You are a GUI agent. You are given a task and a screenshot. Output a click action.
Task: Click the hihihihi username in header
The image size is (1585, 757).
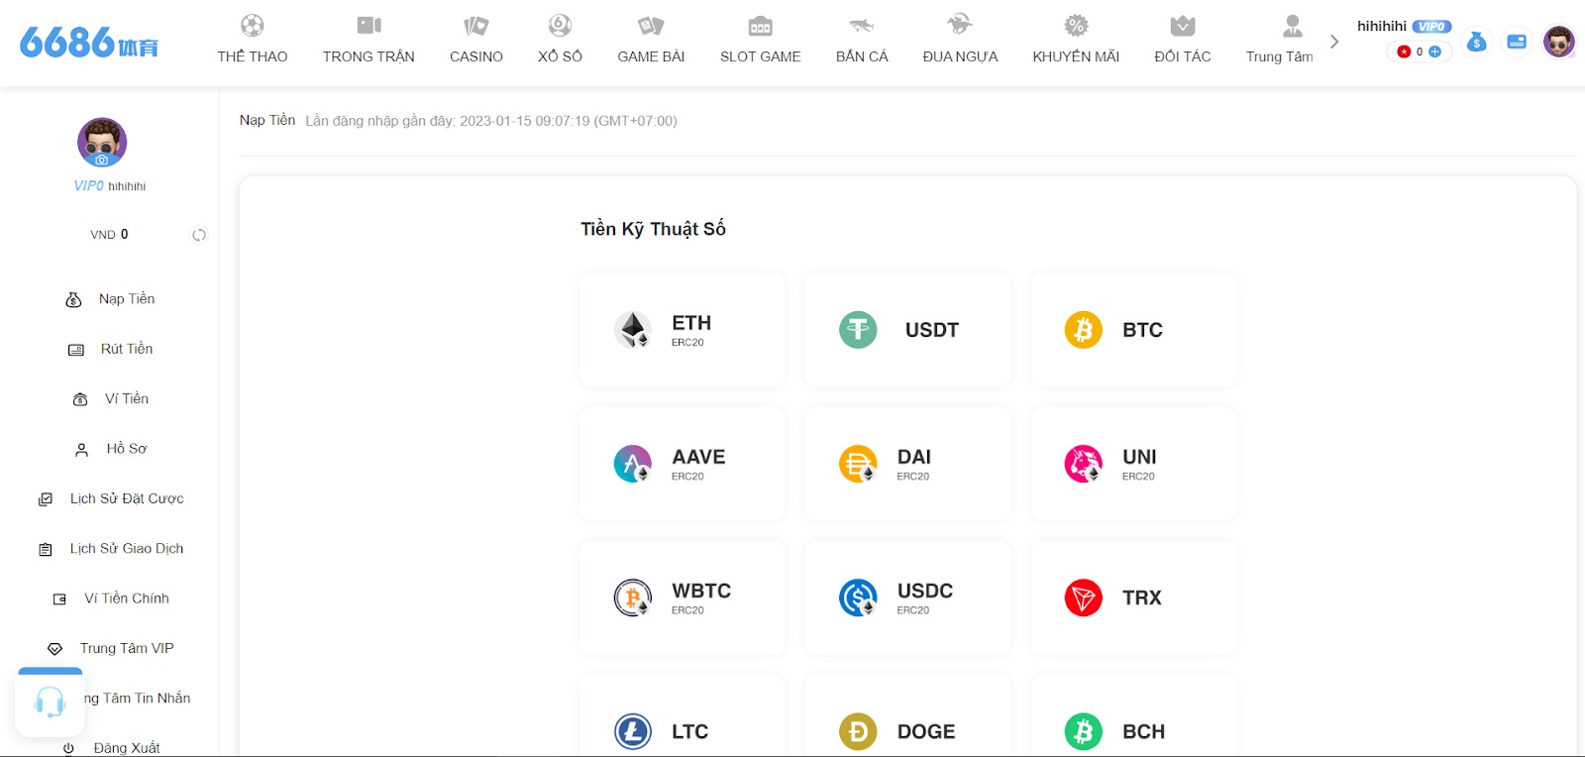pos(1382,26)
